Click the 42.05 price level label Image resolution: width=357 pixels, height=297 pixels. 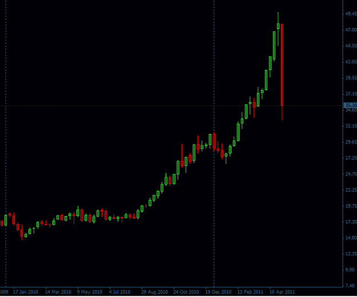(351, 62)
